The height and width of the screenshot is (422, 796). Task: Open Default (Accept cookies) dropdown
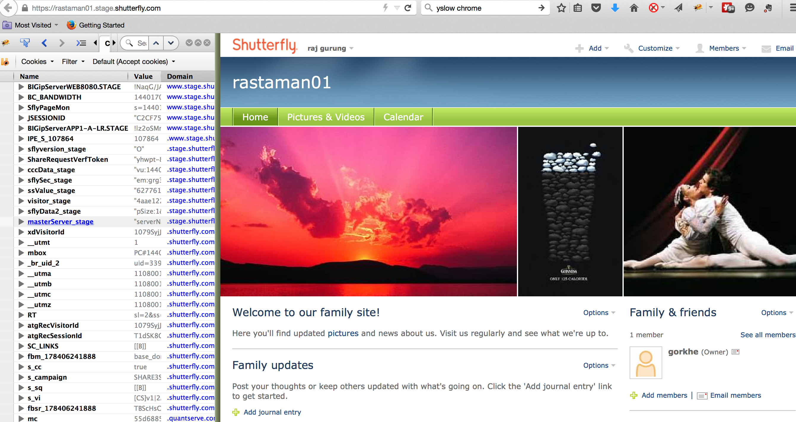(x=134, y=61)
